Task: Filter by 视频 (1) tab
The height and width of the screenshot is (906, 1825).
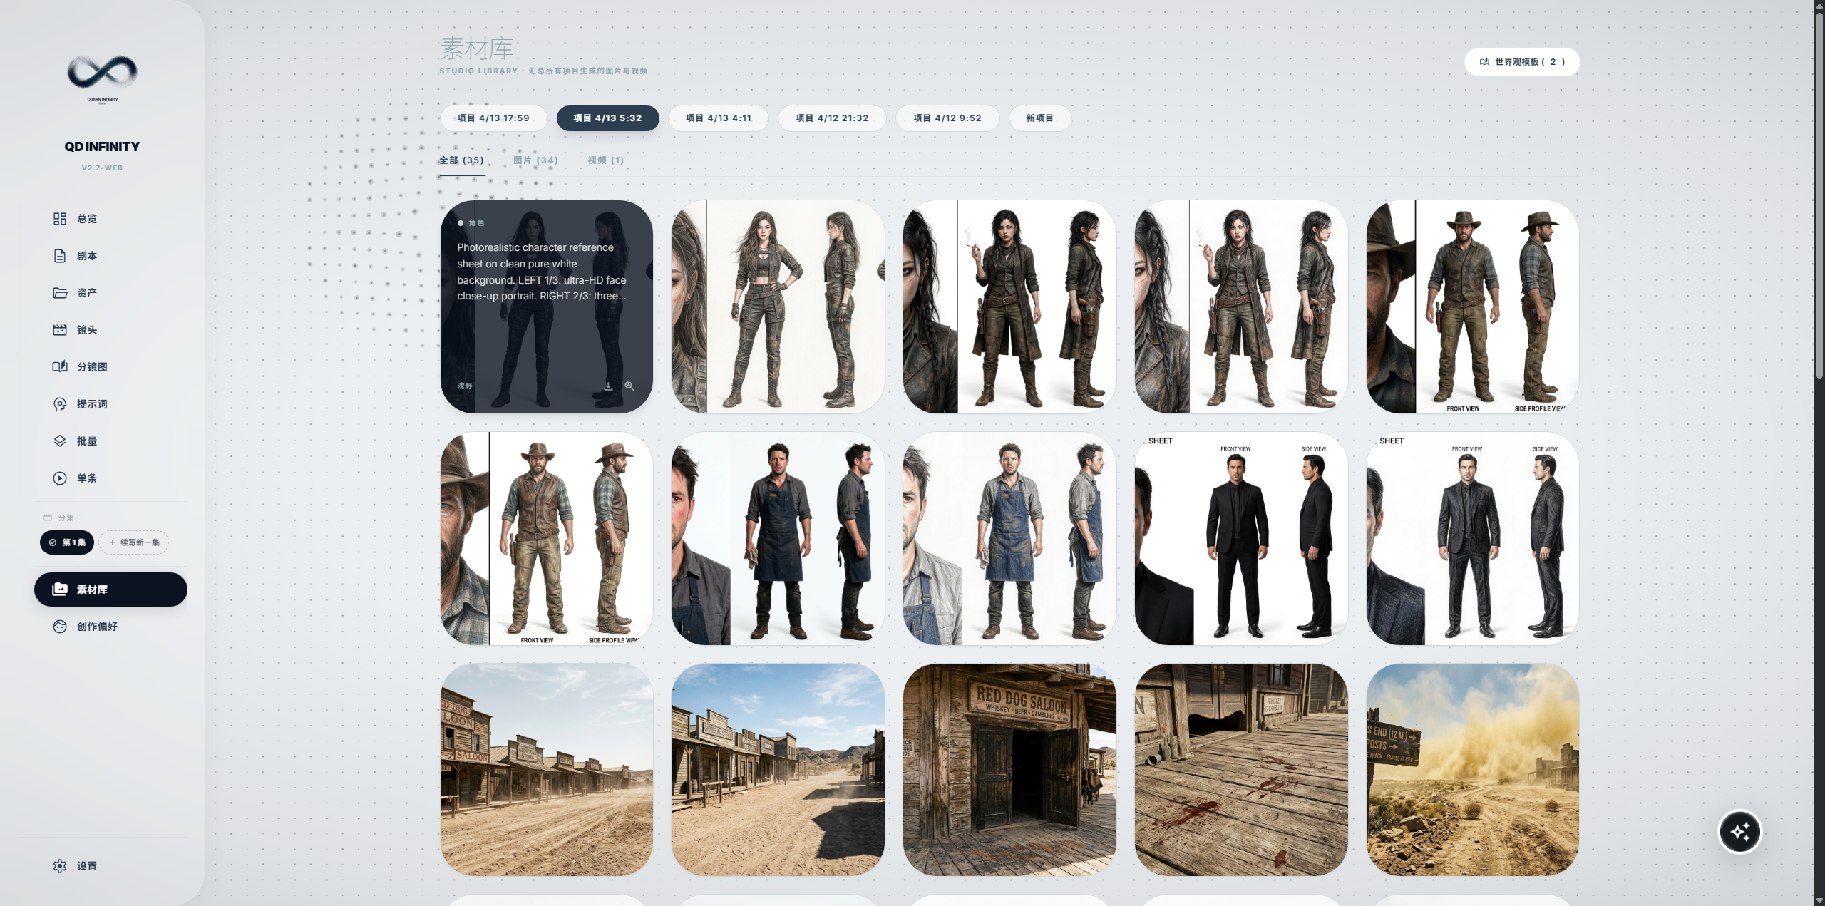Action: [605, 160]
